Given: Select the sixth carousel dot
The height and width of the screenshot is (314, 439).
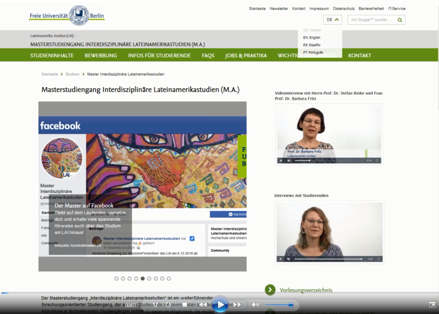Looking at the screenshot, I should (x=149, y=278).
